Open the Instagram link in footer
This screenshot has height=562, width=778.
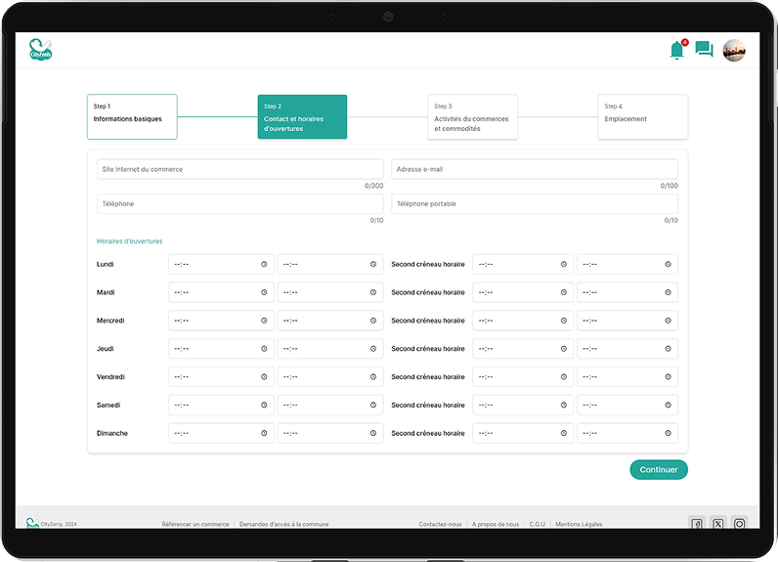click(x=739, y=524)
